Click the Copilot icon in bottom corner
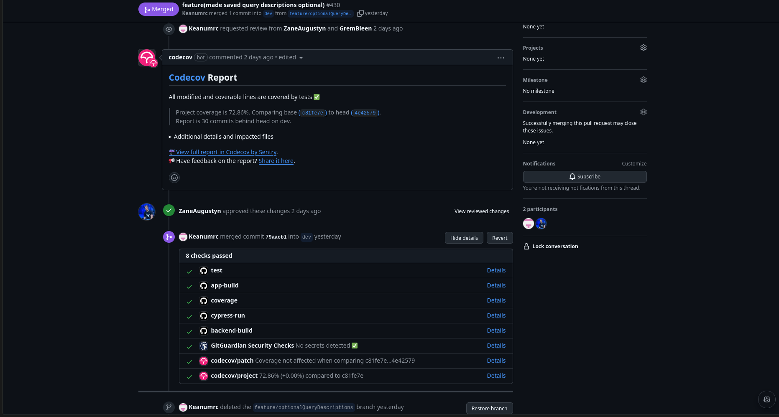This screenshot has width=779, height=417. click(x=767, y=399)
